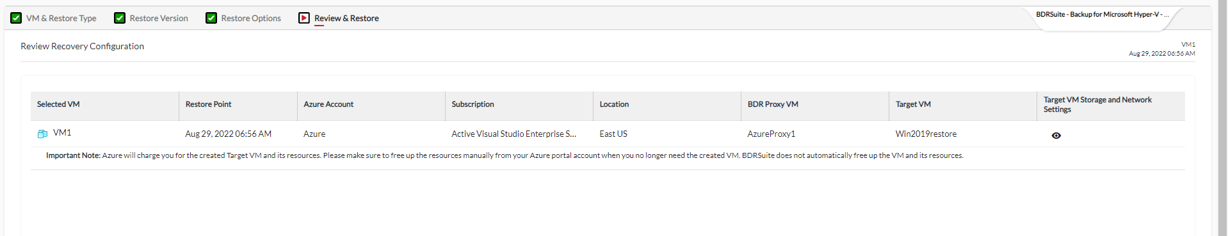Select the VM1 entry in Selected VM column

point(62,133)
